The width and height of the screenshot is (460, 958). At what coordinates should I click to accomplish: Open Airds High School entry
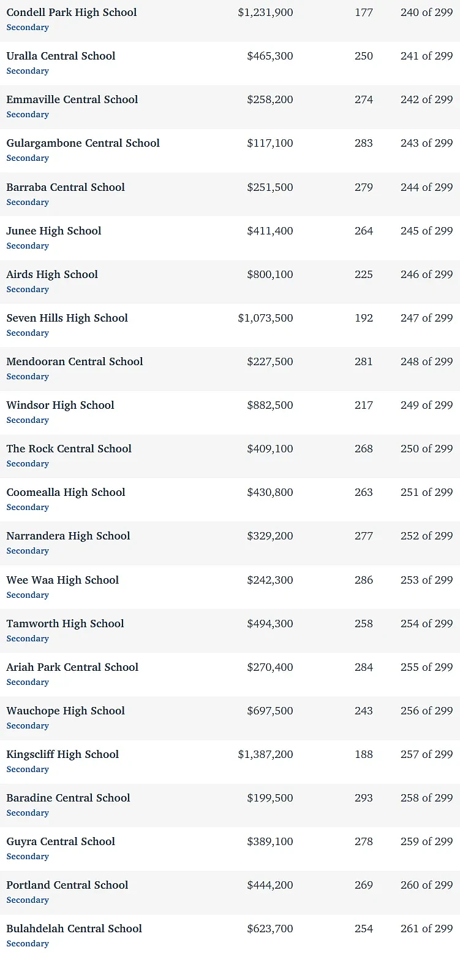[x=52, y=274]
